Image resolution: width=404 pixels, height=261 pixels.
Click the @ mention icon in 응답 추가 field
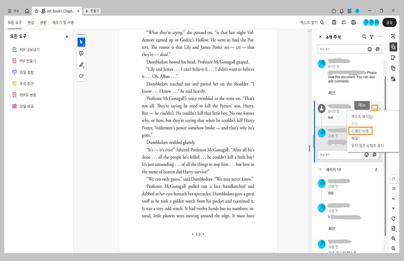pos(375,155)
